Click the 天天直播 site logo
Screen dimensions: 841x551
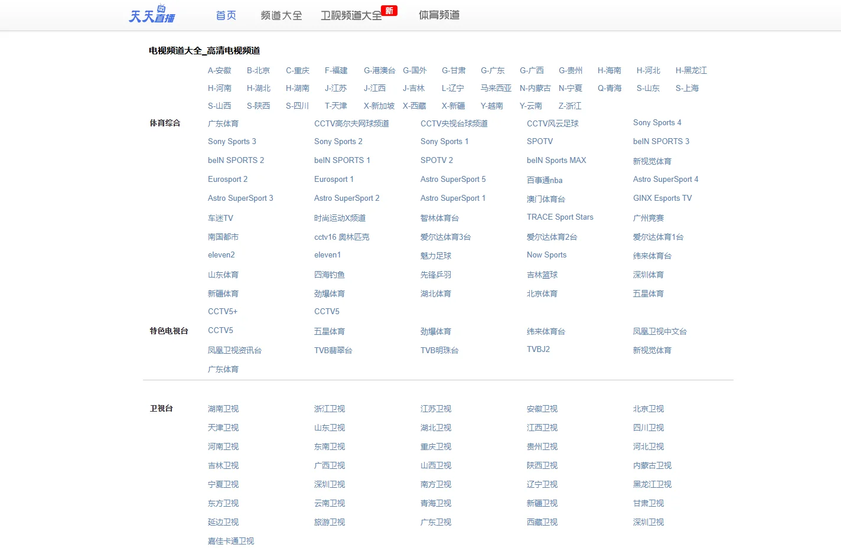pyautogui.click(x=152, y=14)
